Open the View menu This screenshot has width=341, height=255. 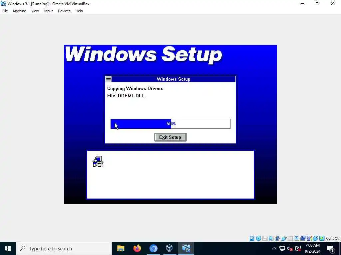(35, 11)
